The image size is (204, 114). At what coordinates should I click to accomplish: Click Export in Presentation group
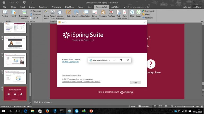[x=34, y=18]
